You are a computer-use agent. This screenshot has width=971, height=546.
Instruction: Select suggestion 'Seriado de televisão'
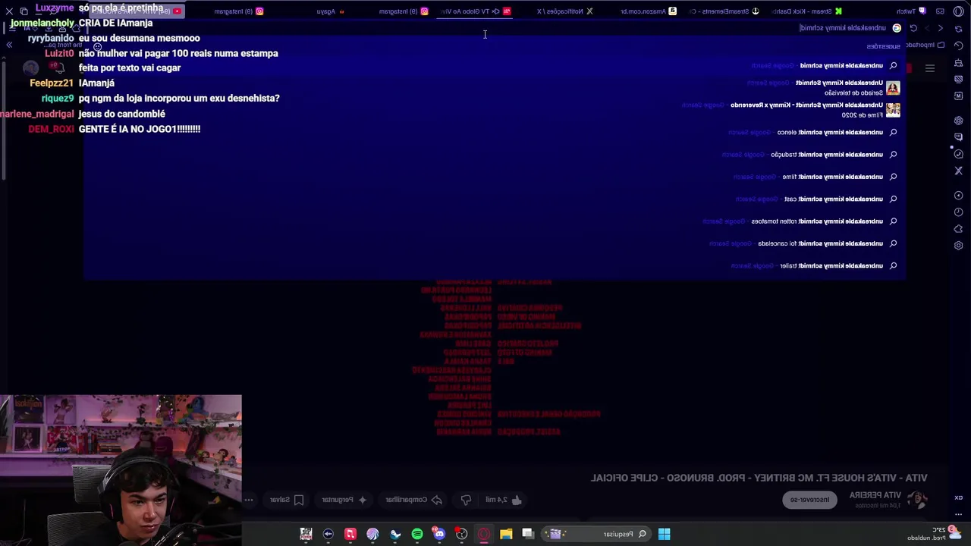click(495, 88)
